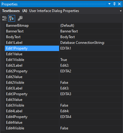The width and height of the screenshot is (123, 133).
Task: Edit the BannerText value field
Action: point(91,31)
